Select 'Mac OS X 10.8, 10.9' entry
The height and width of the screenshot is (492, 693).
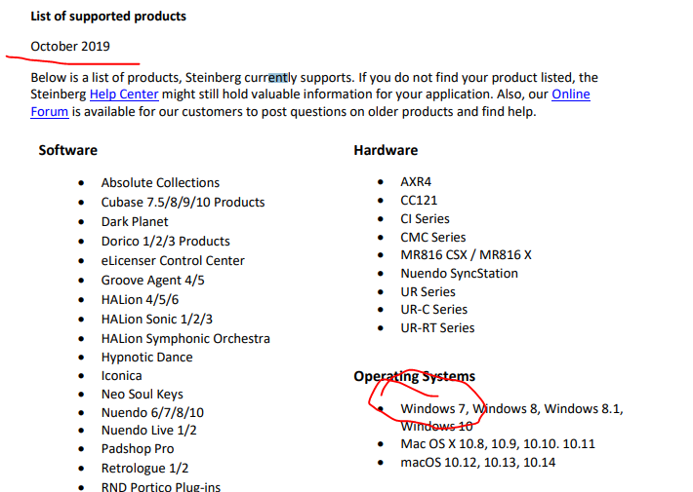pyautogui.click(x=498, y=444)
